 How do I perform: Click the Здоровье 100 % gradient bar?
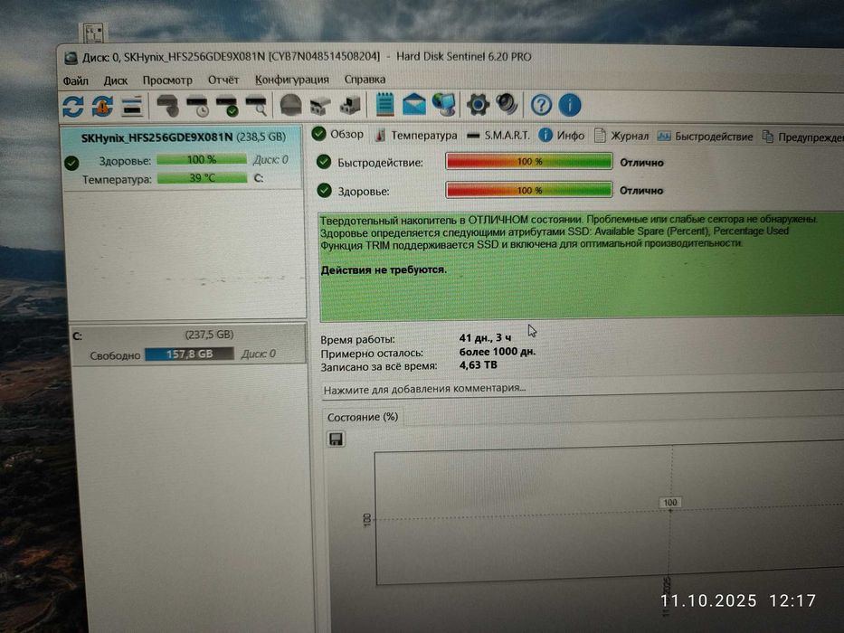pos(528,190)
